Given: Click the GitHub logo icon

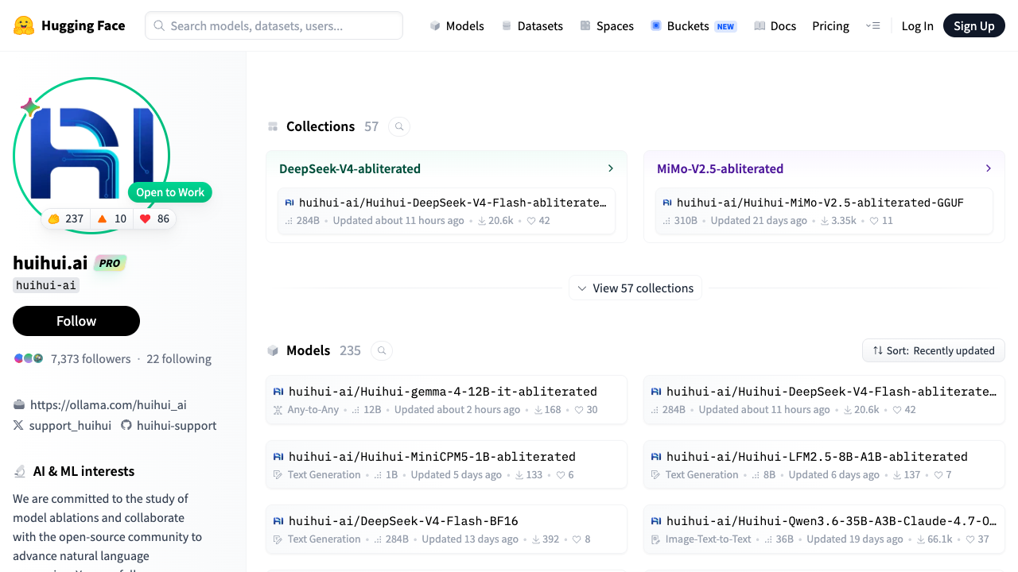Looking at the screenshot, I should pyautogui.click(x=126, y=425).
